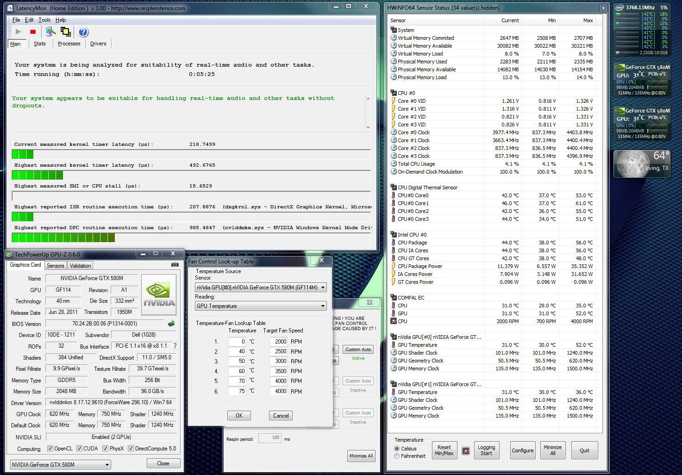682x475 pixels.
Task: Switch to the Sensors tab in GPU-Z
Action: click(x=56, y=266)
